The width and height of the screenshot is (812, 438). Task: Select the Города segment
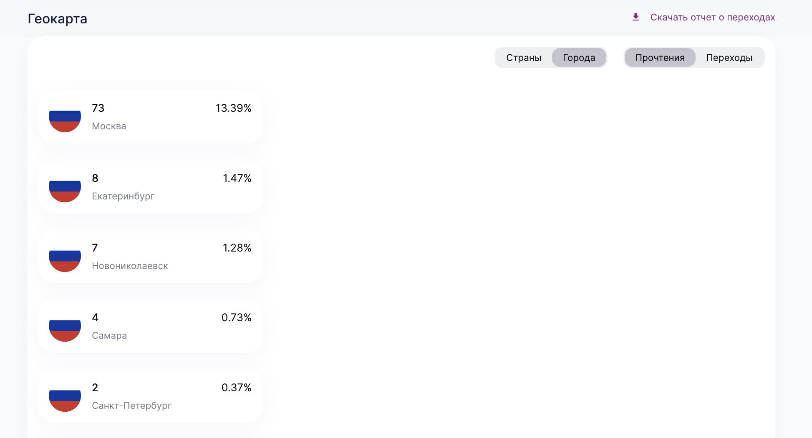point(579,58)
